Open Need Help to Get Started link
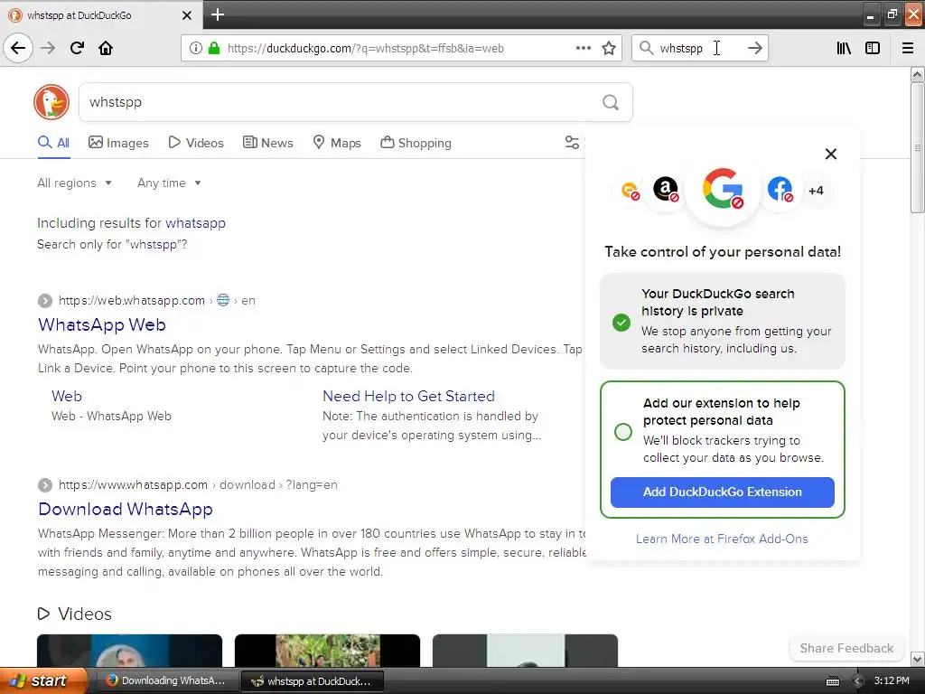This screenshot has height=694, width=925. pos(409,396)
